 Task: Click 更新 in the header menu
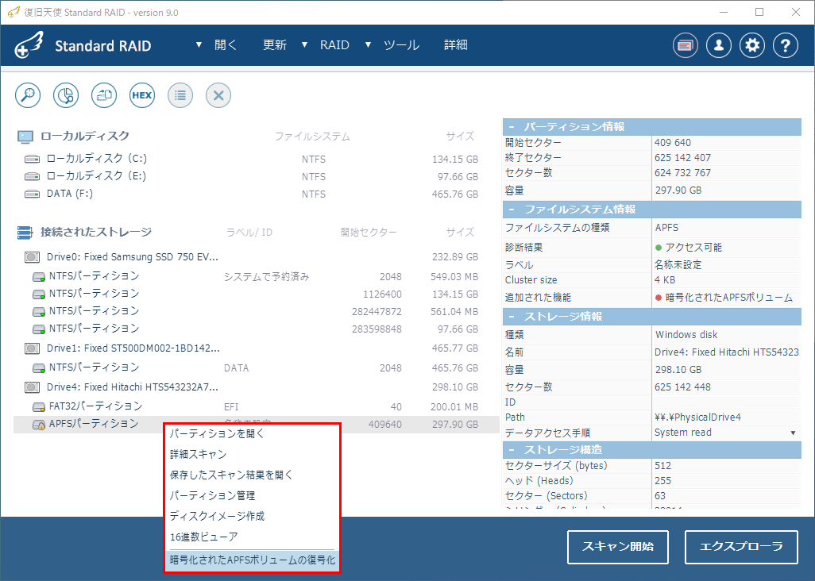point(275,45)
